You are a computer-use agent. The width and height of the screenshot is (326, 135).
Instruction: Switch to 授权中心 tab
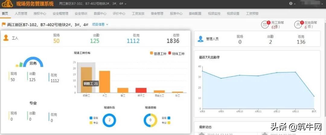click(40, 14)
